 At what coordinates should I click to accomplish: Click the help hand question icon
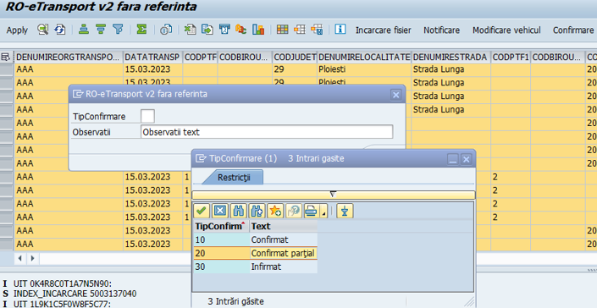294,211
